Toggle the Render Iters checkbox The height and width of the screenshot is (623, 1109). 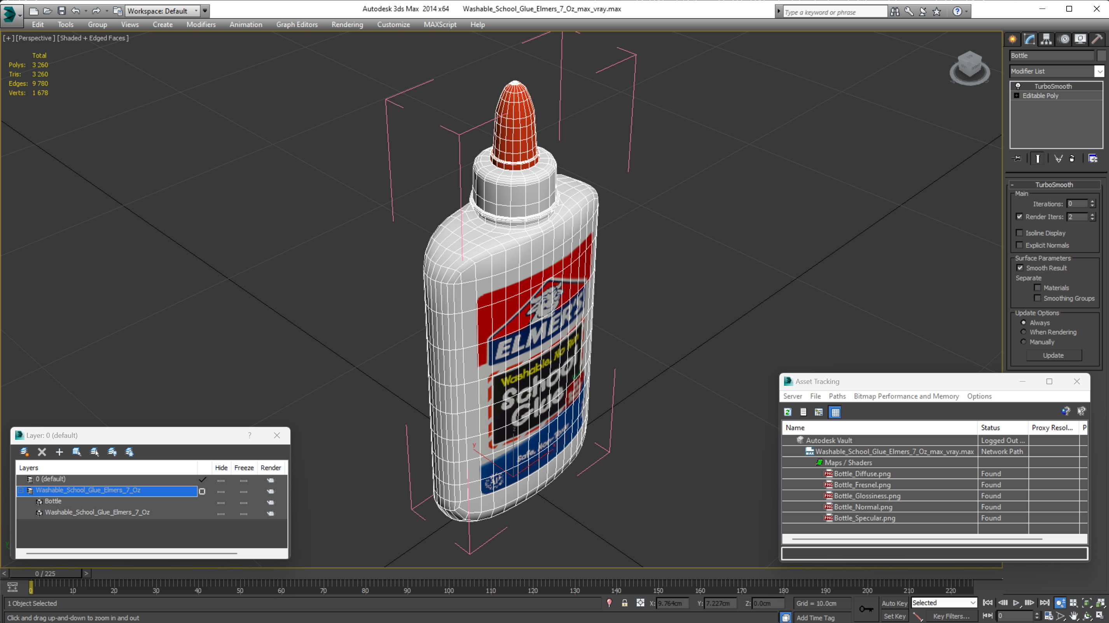tap(1019, 216)
